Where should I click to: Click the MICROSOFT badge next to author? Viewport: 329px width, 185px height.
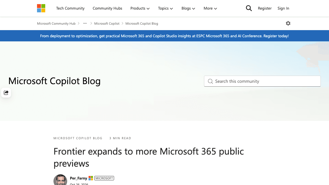pos(104,178)
